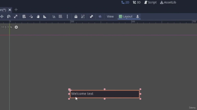Image resolution: width=197 pixels, height=110 pixels.
Task: Click the bottom-left corner handle of the Welcome text field
Action: pyautogui.click(x=69, y=99)
